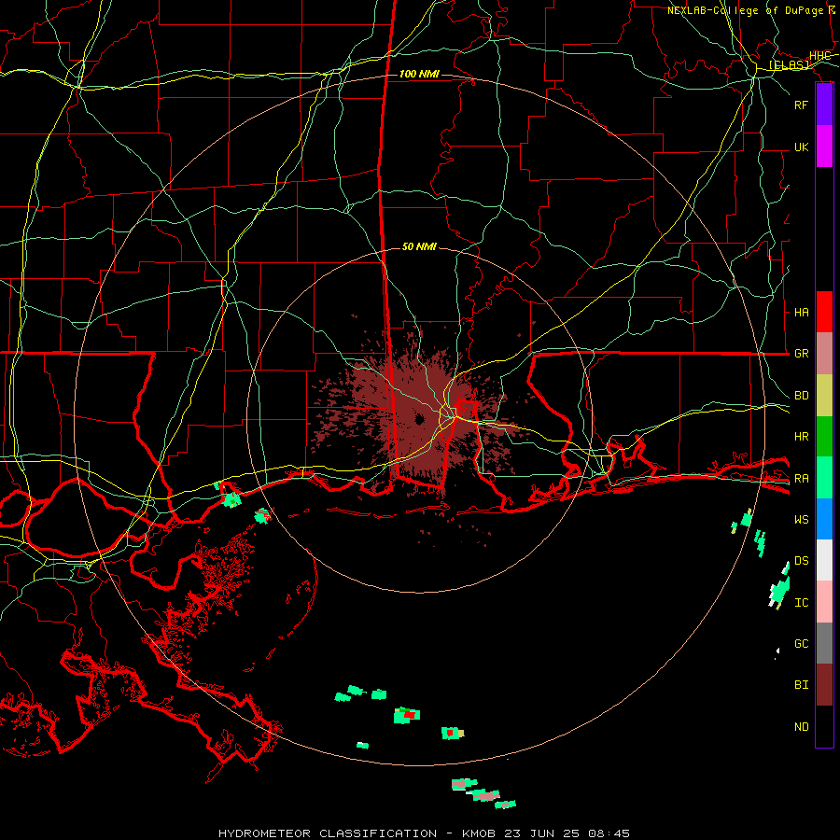Click the bright green RA rain swatch
The width and height of the screenshot is (840, 840).
click(x=824, y=478)
